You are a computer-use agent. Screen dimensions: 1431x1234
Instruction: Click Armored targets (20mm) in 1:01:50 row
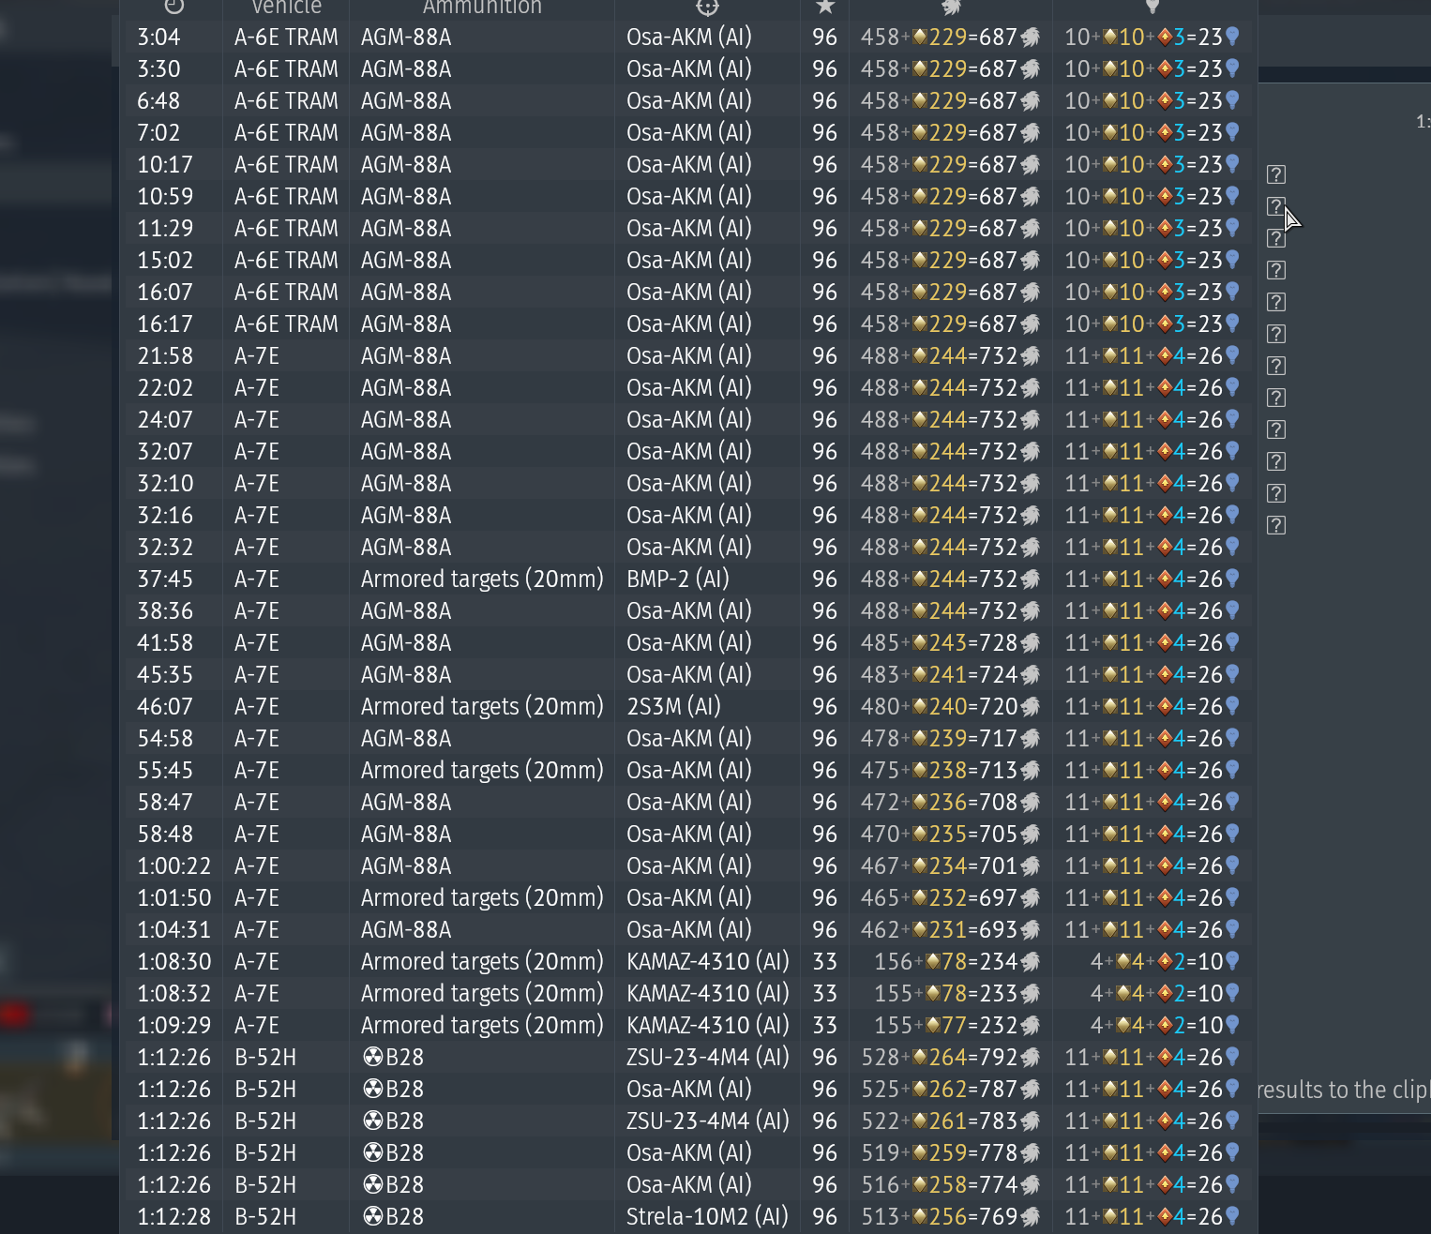(482, 898)
